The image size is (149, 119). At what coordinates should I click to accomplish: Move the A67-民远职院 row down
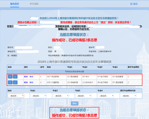coord(15,77)
